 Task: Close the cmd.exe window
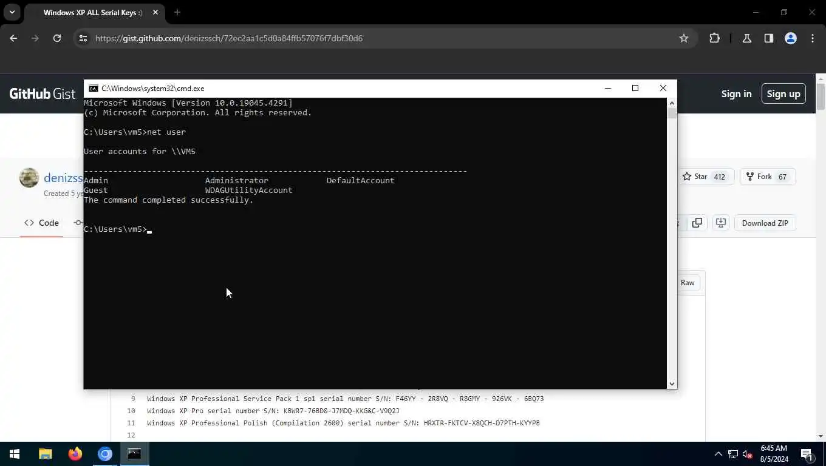click(663, 89)
